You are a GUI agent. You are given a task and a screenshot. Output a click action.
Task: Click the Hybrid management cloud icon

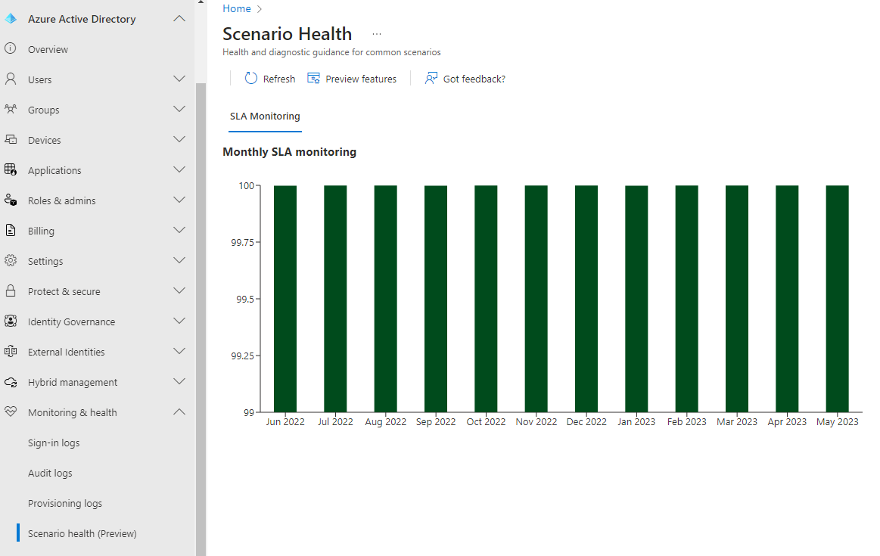click(x=10, y=382)
